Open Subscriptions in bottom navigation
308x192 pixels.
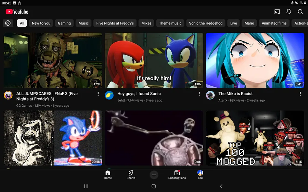tap(177, 175)
